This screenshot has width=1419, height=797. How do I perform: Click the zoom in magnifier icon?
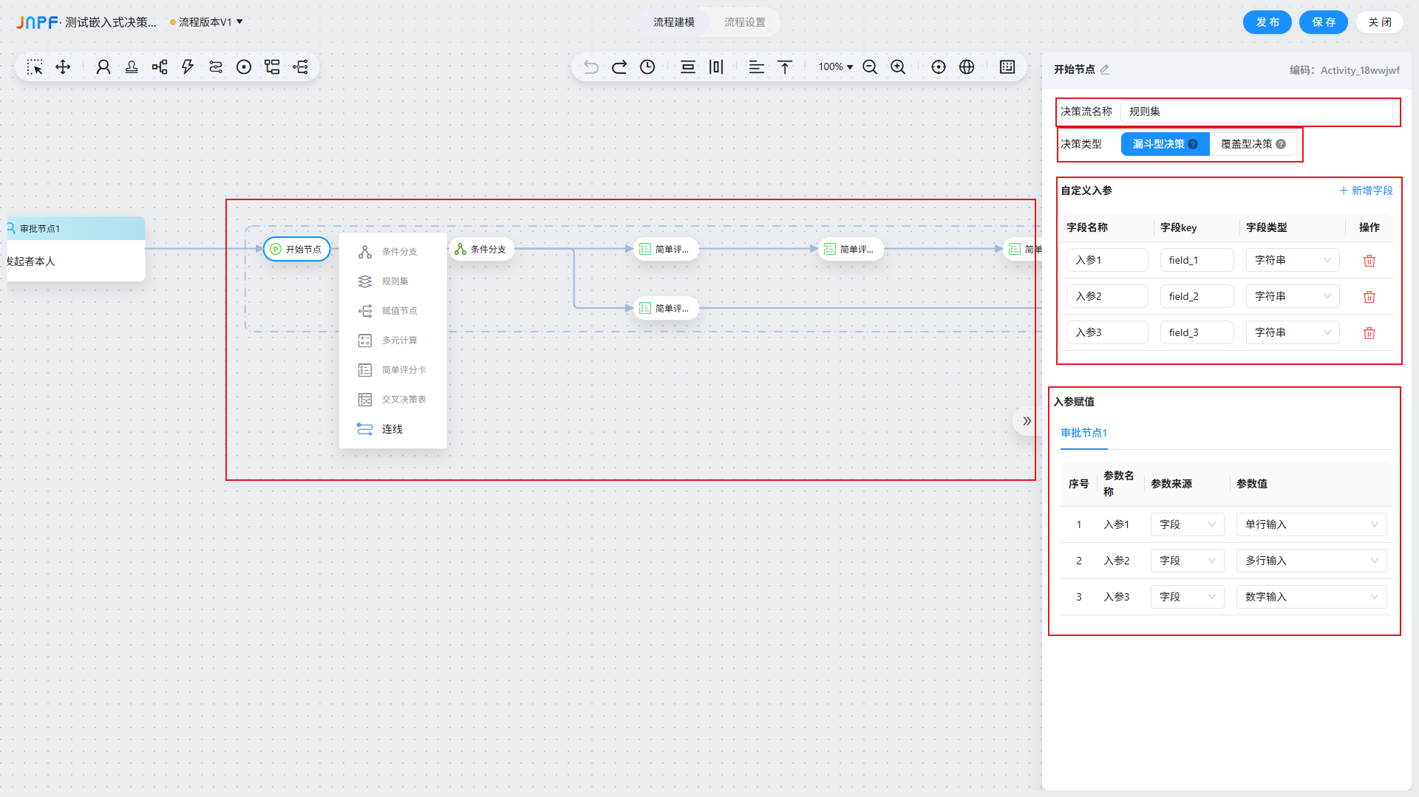[898, 67]
